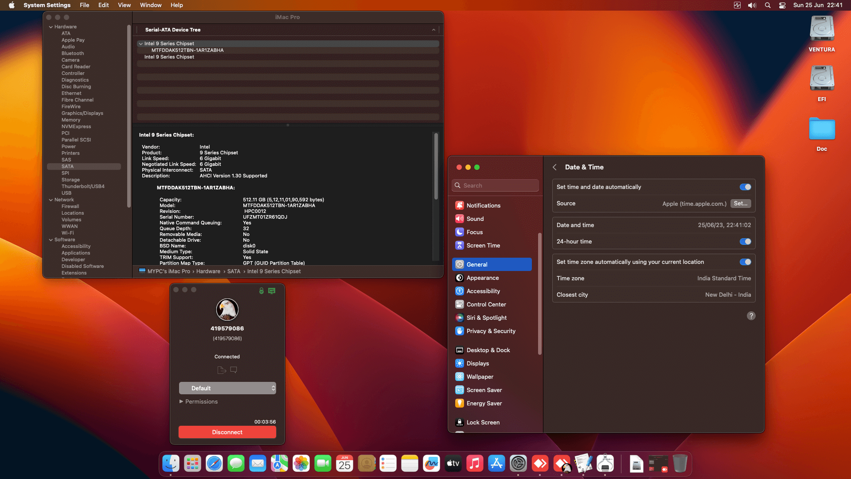This screenshot has height=479, width=851.
Task: Click the Serial-ATA Device Tree sort chevron
Action: click(433, 30)
